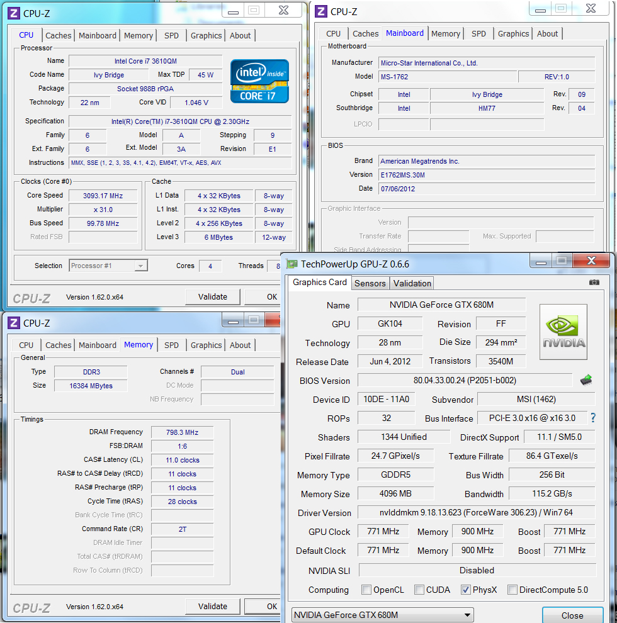Click the Southbridge HM77 value
This screenshot has width=617, height=623.
[487, 108]
